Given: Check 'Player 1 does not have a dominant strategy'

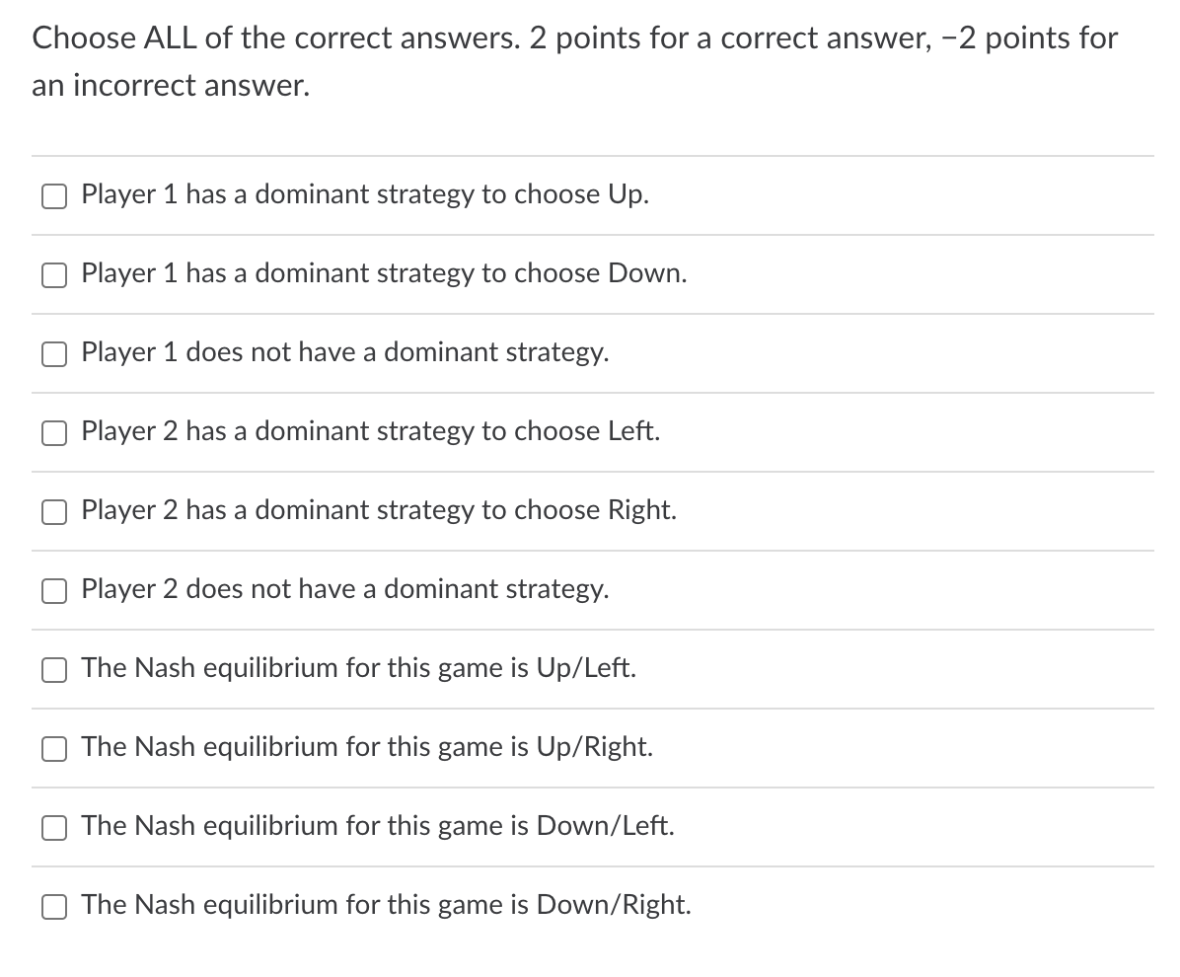Looking at the screenshot, I should pos(54,354).
